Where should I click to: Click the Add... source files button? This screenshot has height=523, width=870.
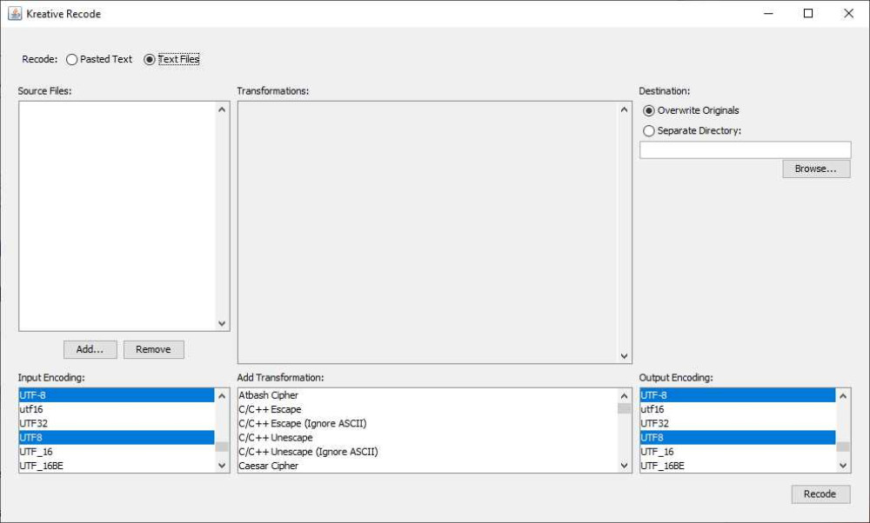[x=90, y=349]
